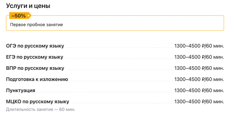Image resolution: width=234 pixels, height=117 pixels.
Task: Click the «Длительность занятия — 60 мин.» note
Action: (x=41, y=109)
